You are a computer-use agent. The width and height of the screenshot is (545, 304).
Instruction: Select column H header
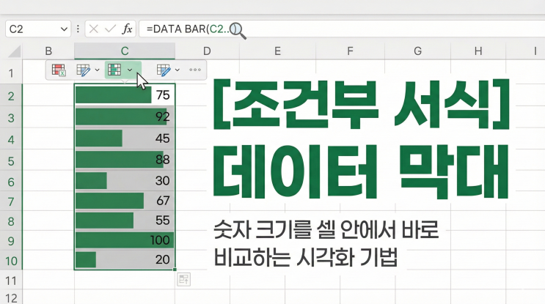click(478, 51)
